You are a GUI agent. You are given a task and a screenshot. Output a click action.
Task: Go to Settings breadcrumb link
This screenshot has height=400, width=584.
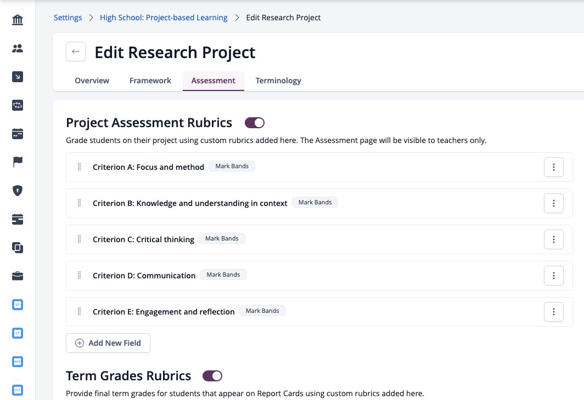68,18
